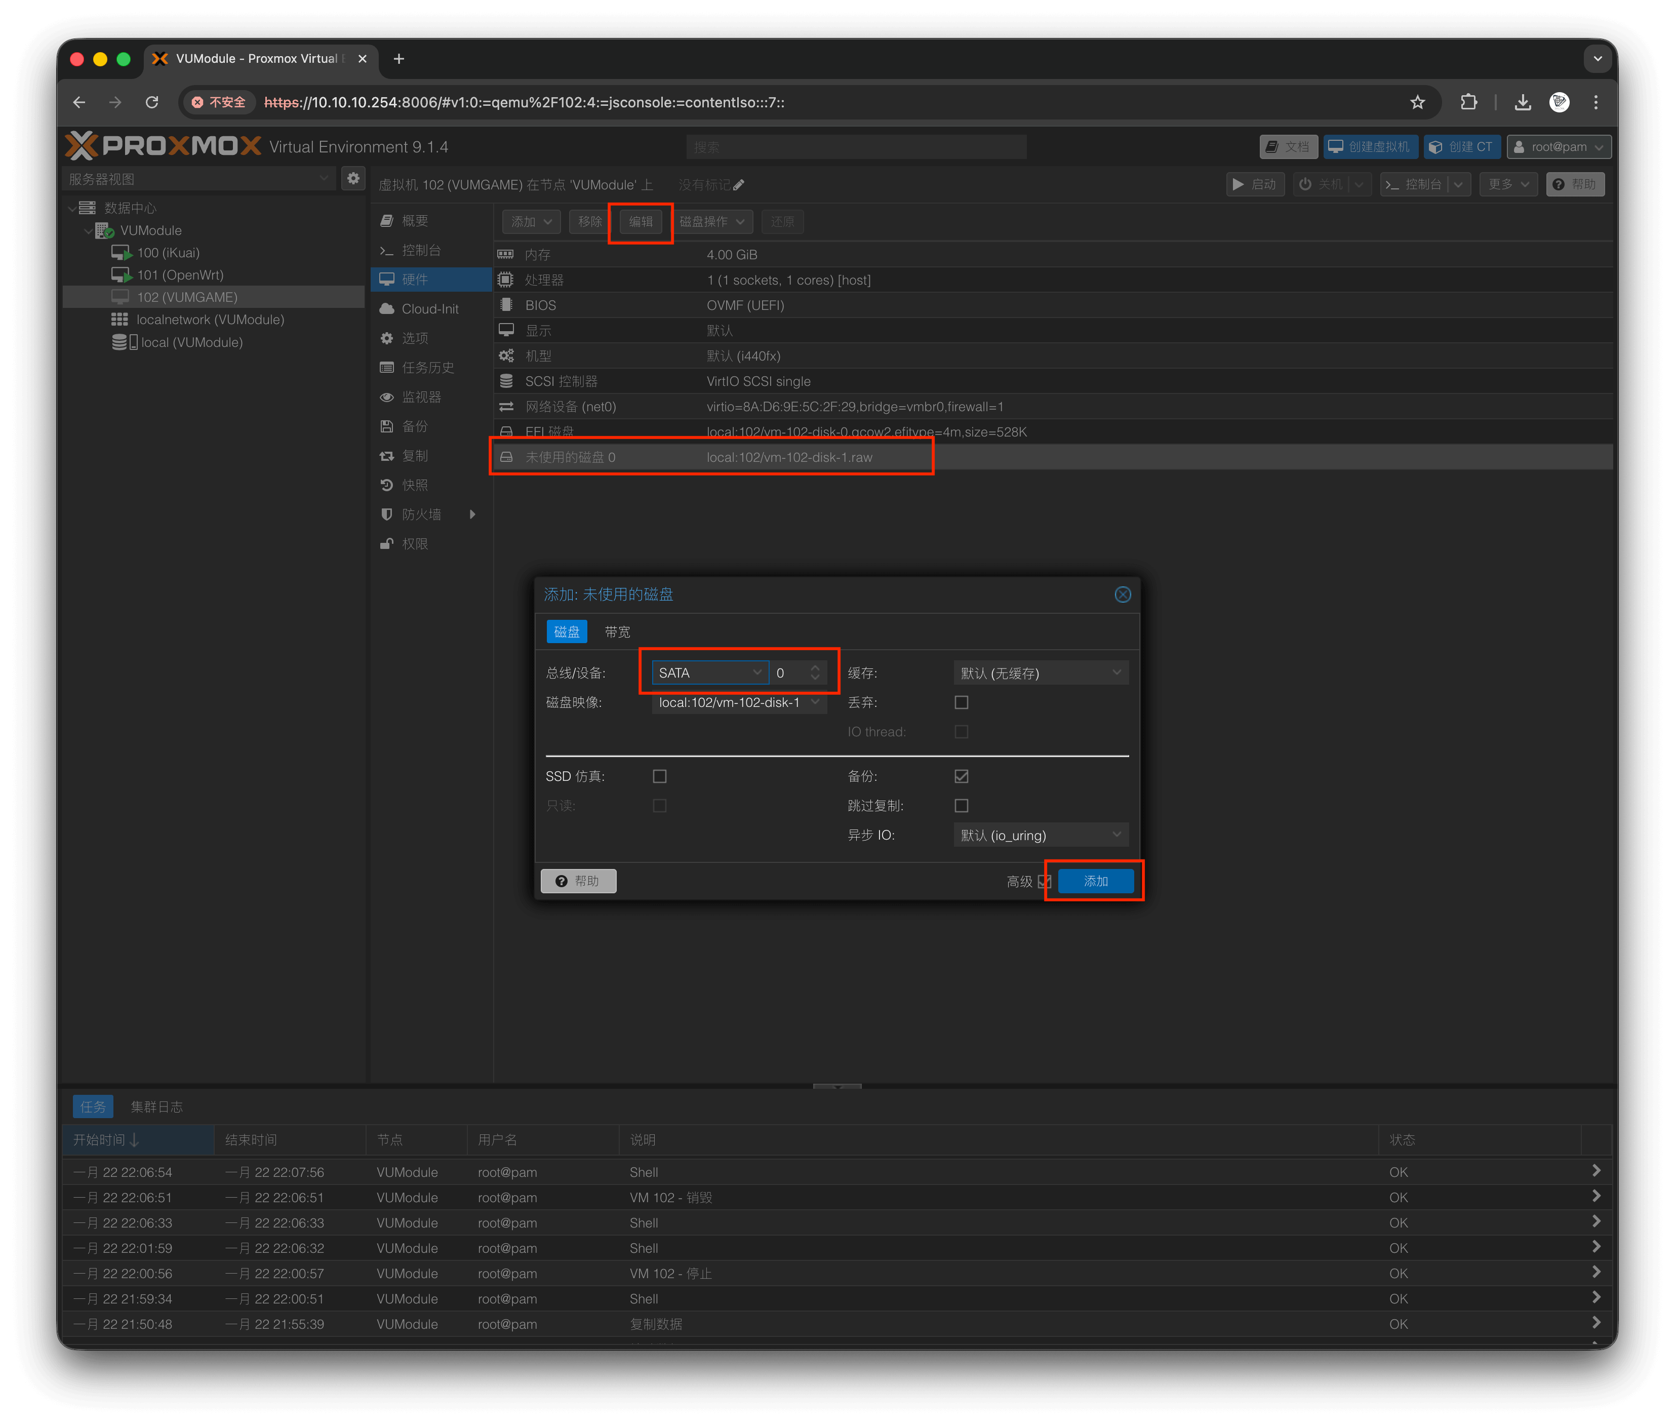Click the edit tag pencil icon

coord(738,185)
